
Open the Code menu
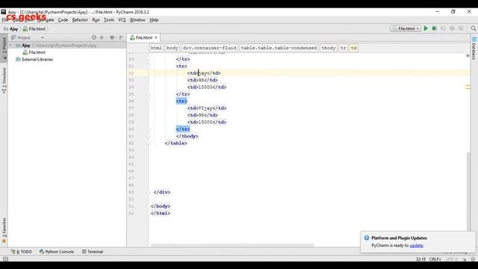(63, 20)
